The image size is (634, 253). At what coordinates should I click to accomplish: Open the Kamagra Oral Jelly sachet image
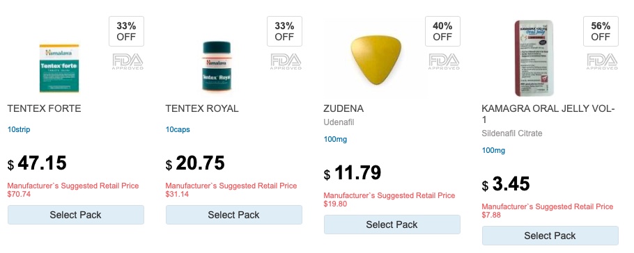(534, 58)
